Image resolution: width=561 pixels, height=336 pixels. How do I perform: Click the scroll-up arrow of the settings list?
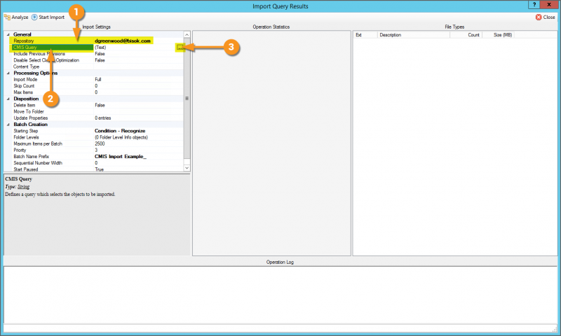tap(187, 34)
